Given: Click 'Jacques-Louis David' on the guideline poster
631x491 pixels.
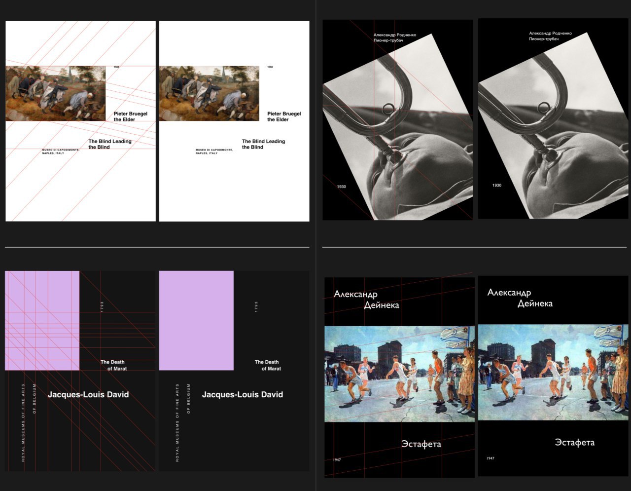Looking at the screenshot, I should 88,395.
